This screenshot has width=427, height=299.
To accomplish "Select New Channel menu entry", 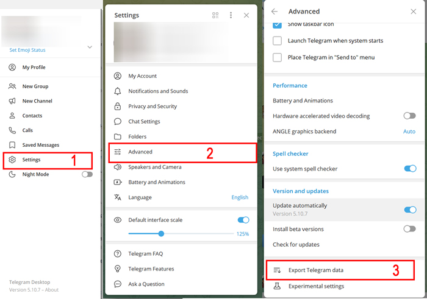I will [x=51, y=101].
